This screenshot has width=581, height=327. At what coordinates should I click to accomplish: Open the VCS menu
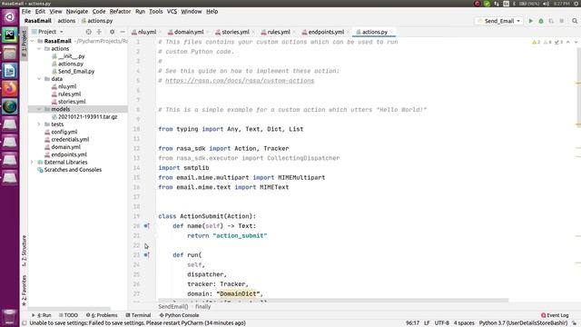tap(172, 12)
